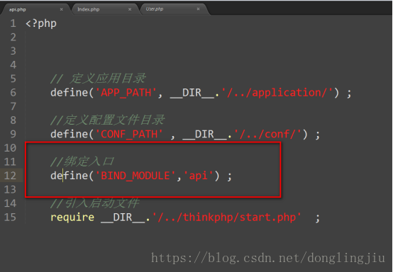Click __DIR__ constant on line 15

tap(123, 217)
